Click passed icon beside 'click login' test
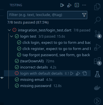 tap(19, 42)
